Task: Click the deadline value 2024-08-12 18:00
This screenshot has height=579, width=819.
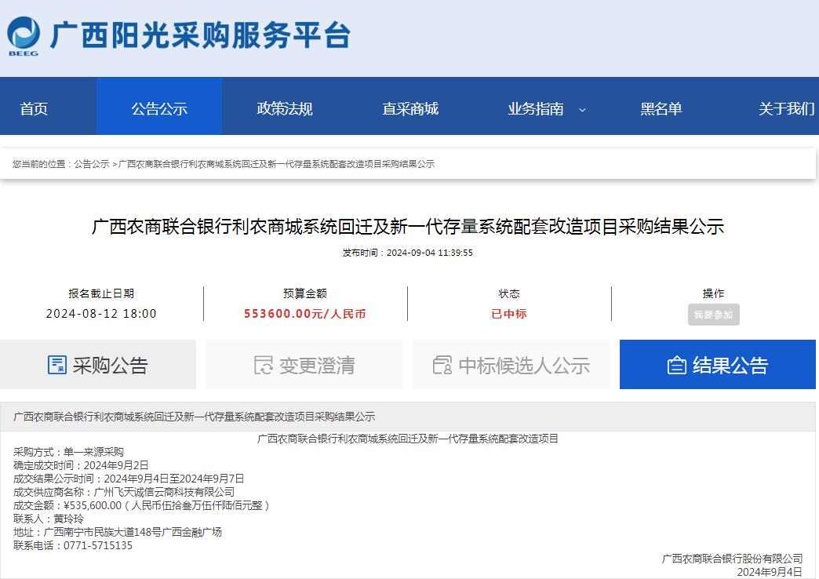Action: tap(101, 314)
